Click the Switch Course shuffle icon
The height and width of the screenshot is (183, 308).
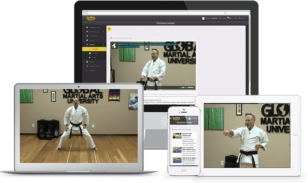(x=87, y=32)
